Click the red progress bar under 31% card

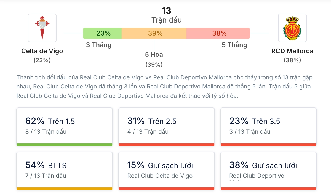167,144
